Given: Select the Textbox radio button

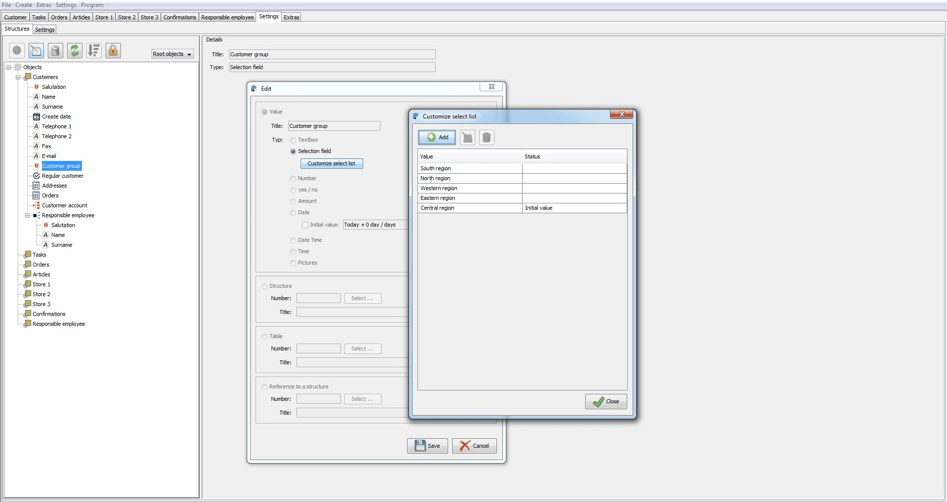Looking at the screenshot, I should [x=293, y=140].
